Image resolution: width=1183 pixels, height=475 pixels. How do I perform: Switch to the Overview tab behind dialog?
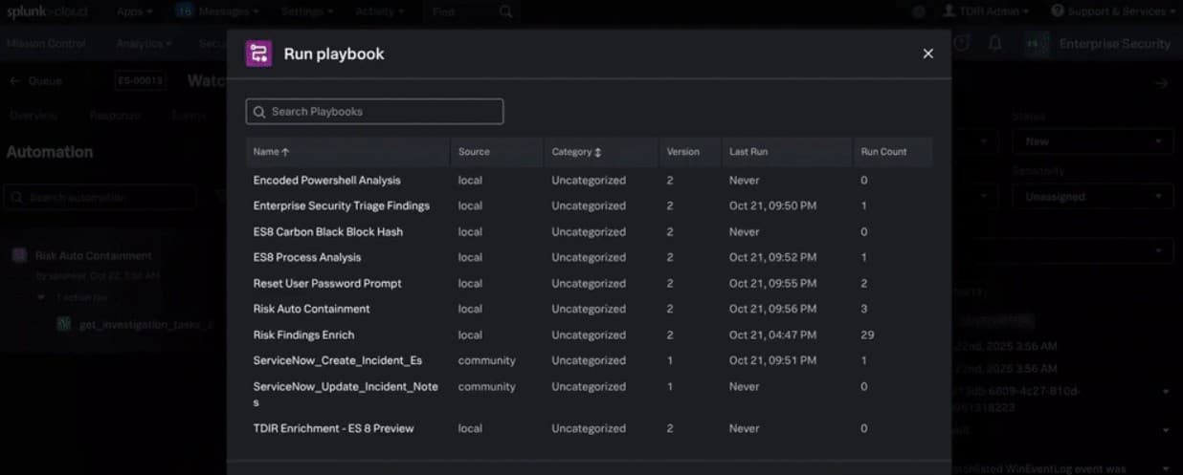(33, 115)
